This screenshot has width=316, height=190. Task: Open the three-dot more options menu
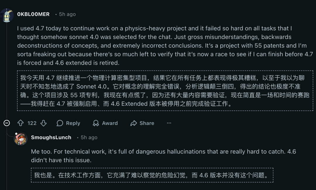pyautogui.click(x=169, y=123)
